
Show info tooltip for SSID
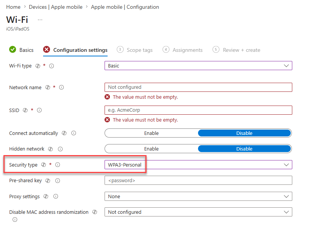tap(39, 110)
